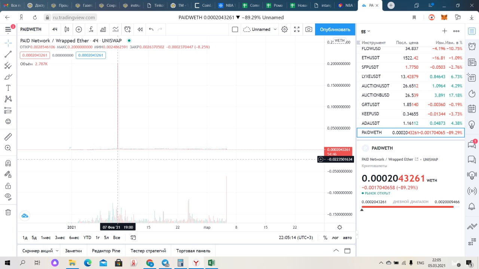Toggle lock all drawing tools
Image resolution: width=479 pixels, height=269 pixels.
[8, 186]
